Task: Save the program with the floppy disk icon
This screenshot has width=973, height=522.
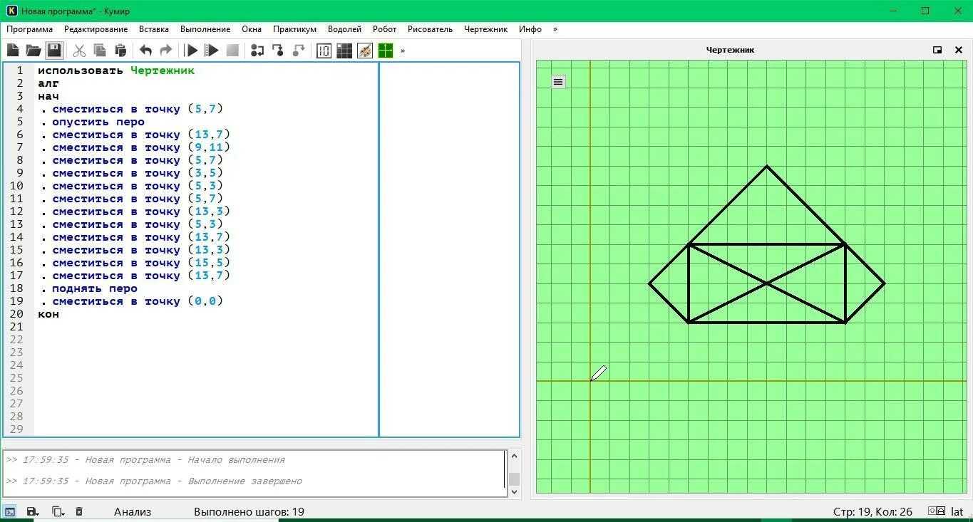Action: (54, 51)
